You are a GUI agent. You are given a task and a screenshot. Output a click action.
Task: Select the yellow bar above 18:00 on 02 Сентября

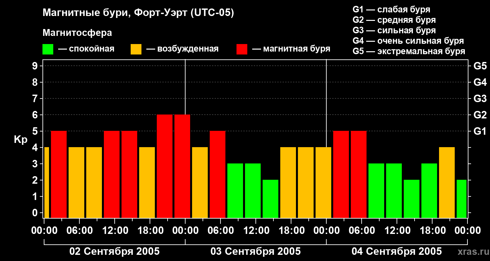point(147,183)
